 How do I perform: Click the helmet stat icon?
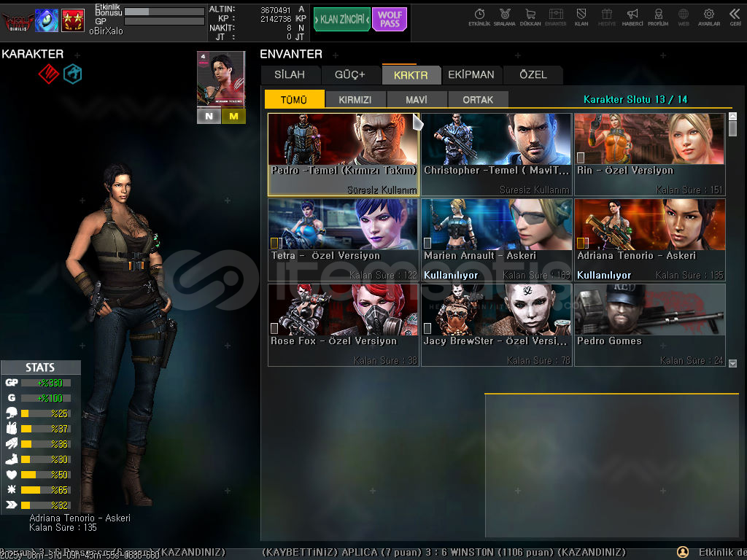point(12,413)
